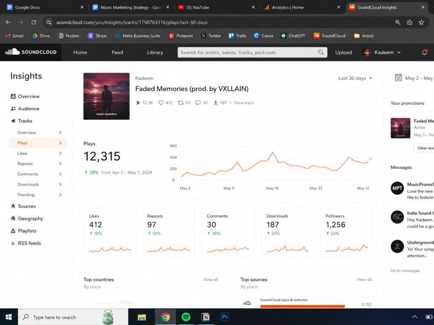Open Notion bookmark
The image size is (434, 325).
click(69, 36)
